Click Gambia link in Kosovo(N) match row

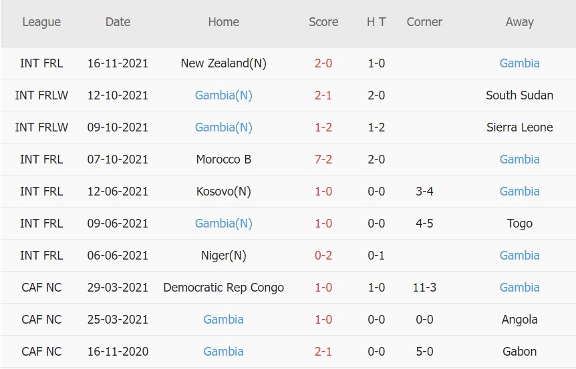(x=519, y=192)
